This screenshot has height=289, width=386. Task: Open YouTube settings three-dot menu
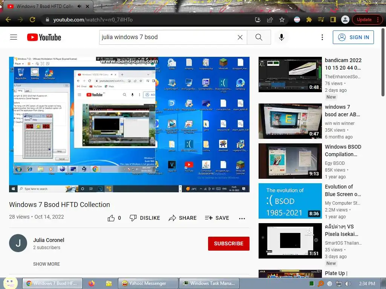(322, 37)
